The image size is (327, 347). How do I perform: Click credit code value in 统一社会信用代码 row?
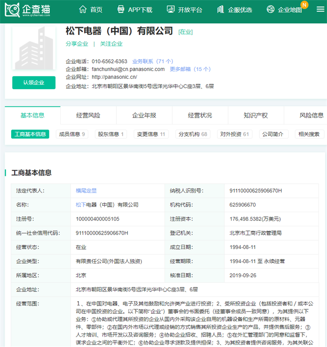pos(102,233)
